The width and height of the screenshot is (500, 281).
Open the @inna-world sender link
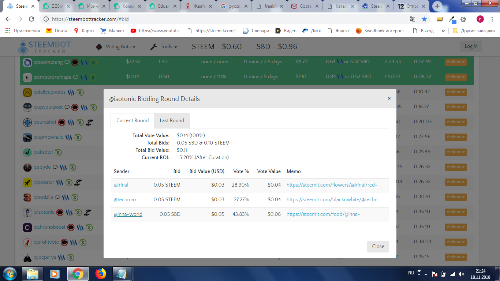pos(128,214)
